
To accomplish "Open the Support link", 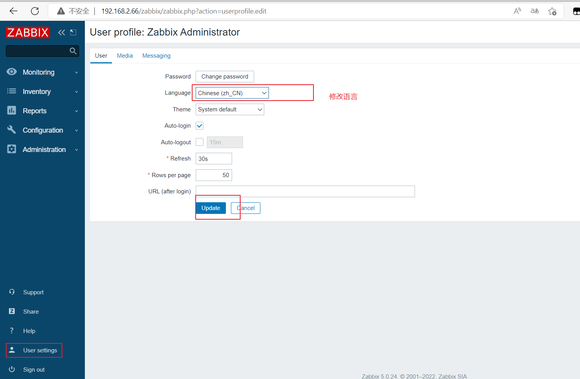I will click(33, 292).
